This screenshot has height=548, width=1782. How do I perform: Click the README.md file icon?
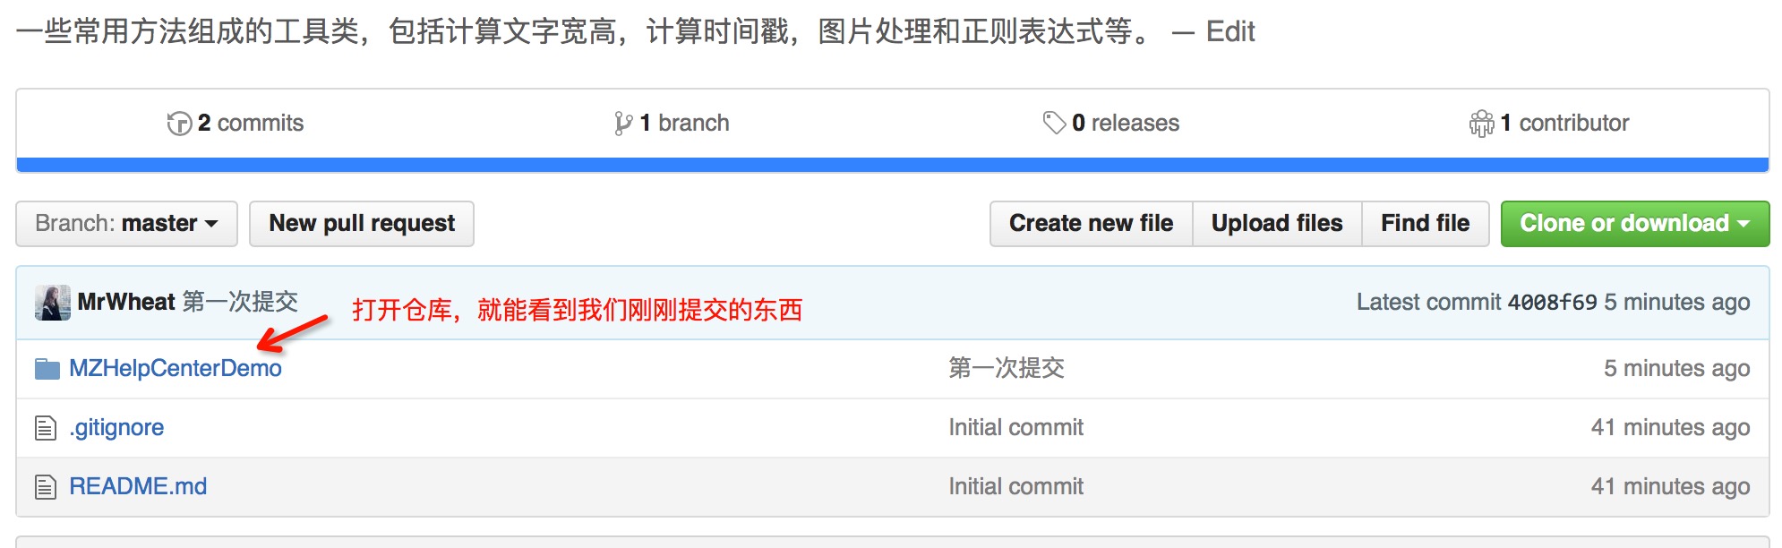click(46, 487)
